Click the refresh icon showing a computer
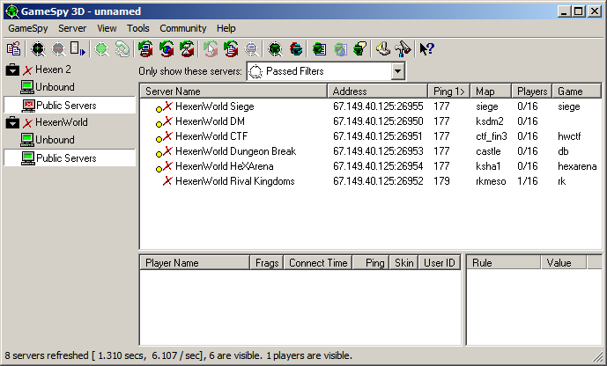This screenshot has width=607, height=366. pos(145,49)
